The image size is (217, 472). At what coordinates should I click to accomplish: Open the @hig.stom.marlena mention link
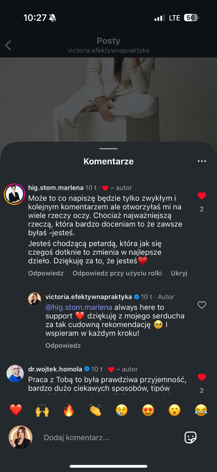tap(79, 307)
